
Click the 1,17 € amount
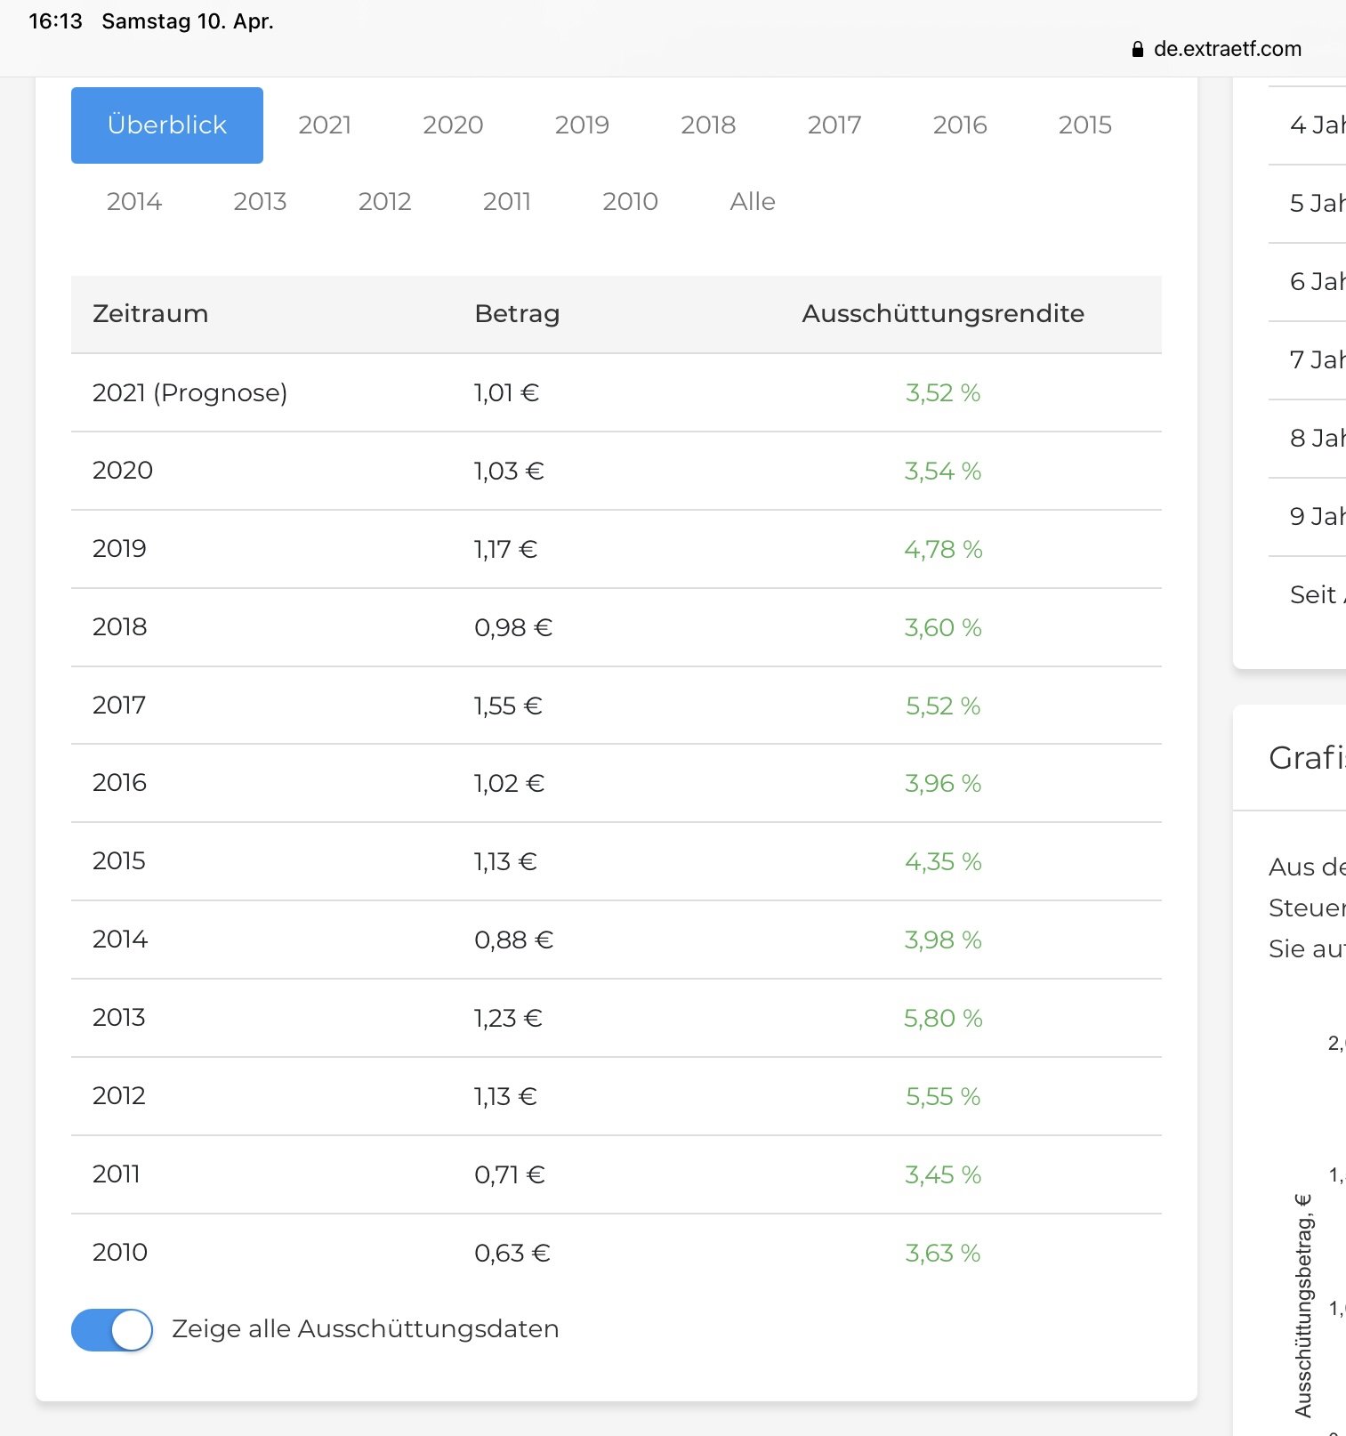coord(505,549)
